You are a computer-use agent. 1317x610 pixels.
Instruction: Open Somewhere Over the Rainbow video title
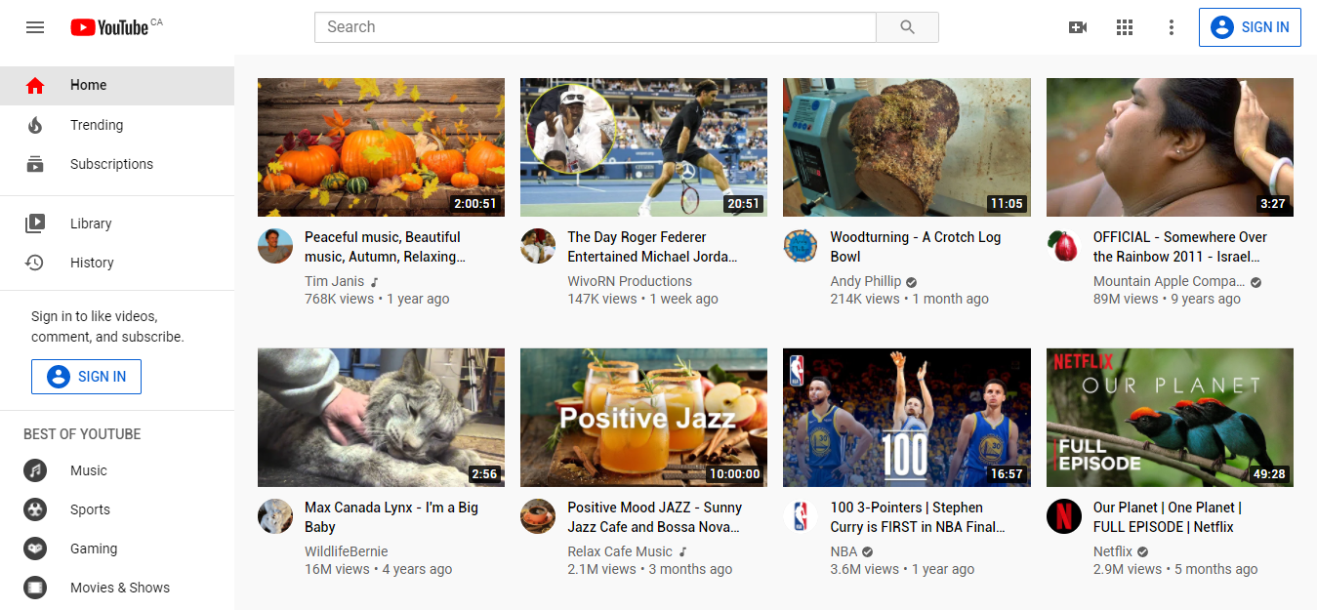click(x=1180, y=247)
